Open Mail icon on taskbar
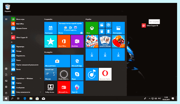The image size is (180, 104). point(43,99)
